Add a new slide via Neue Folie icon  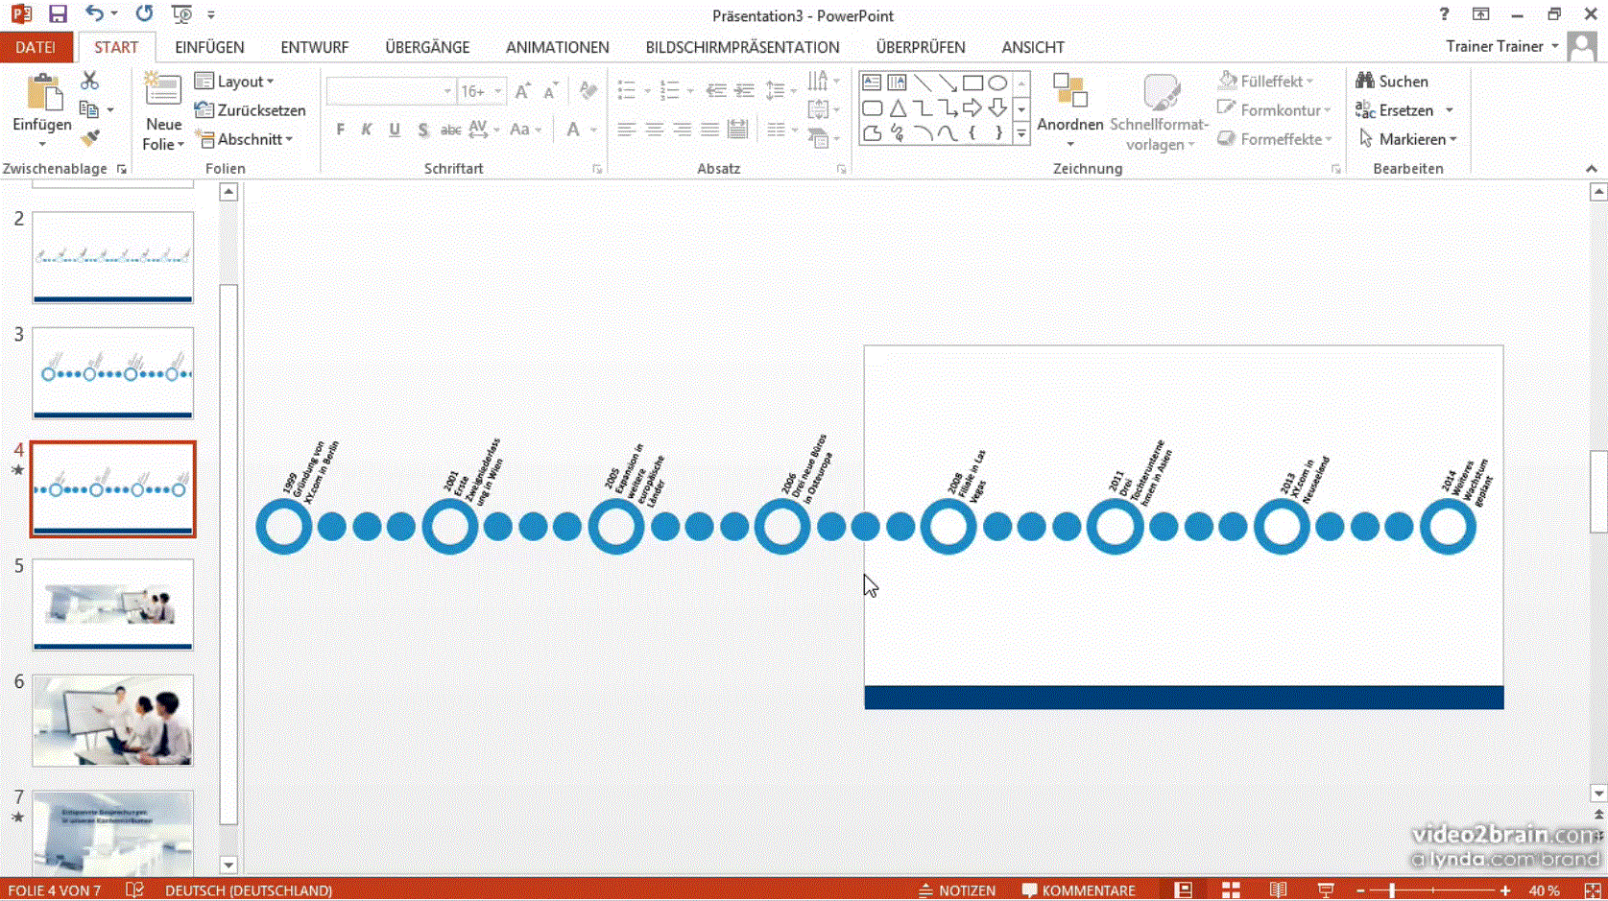tap(163, 90)
